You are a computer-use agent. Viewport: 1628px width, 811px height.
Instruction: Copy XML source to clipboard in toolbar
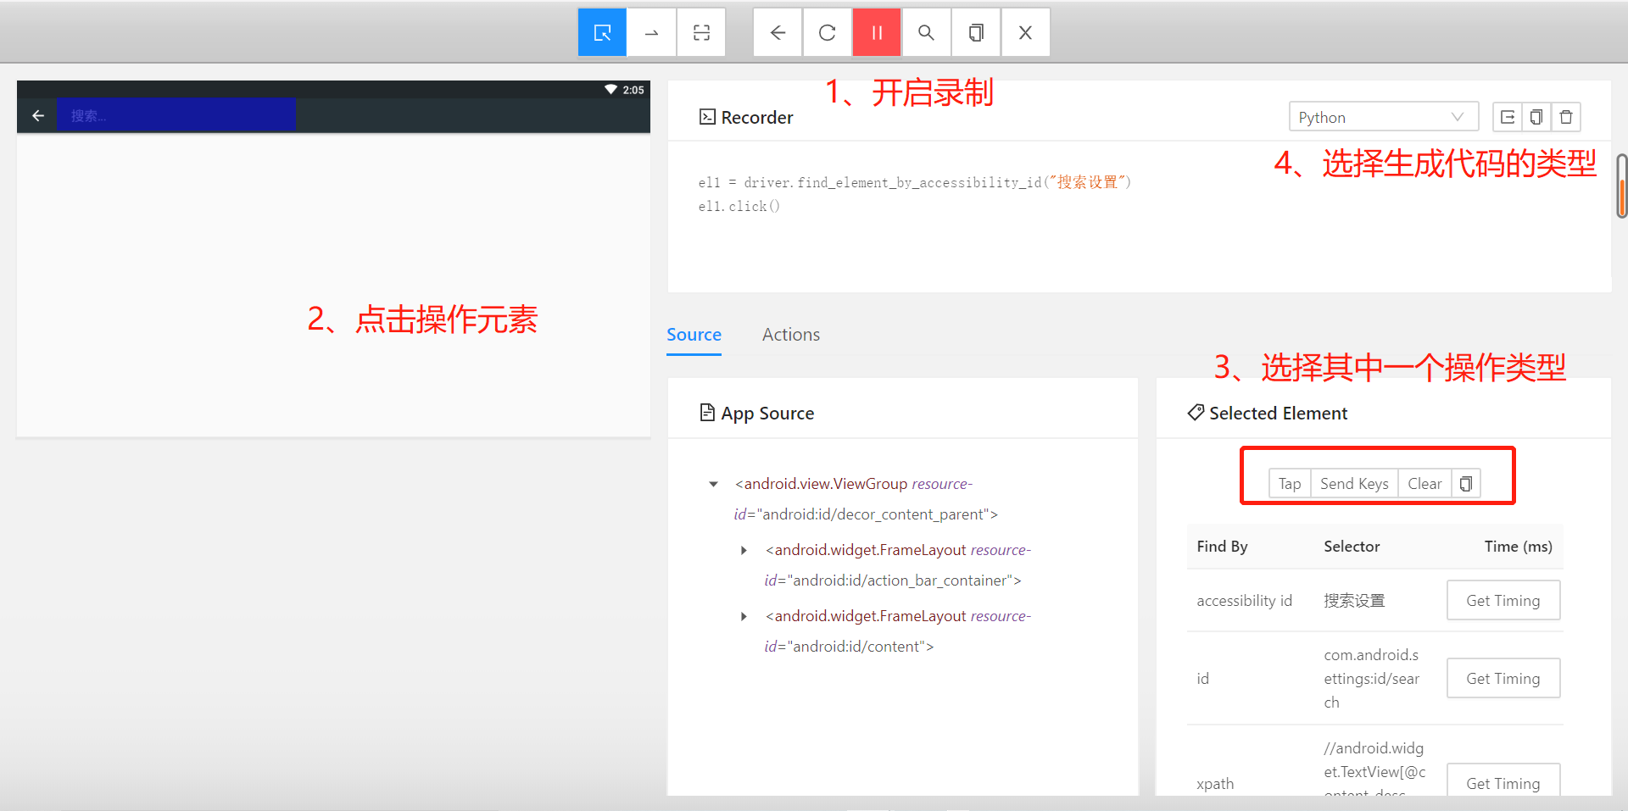tap(976, 32)
